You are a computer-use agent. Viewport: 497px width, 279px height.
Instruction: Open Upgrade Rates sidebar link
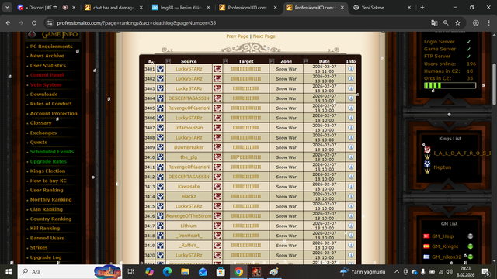point(48,161)
